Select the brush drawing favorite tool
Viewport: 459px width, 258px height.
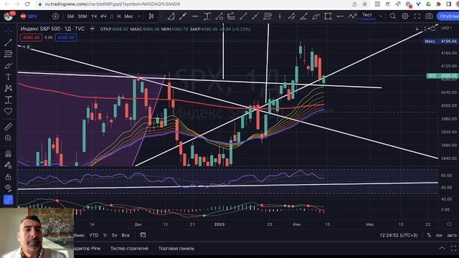coord(316,16)
